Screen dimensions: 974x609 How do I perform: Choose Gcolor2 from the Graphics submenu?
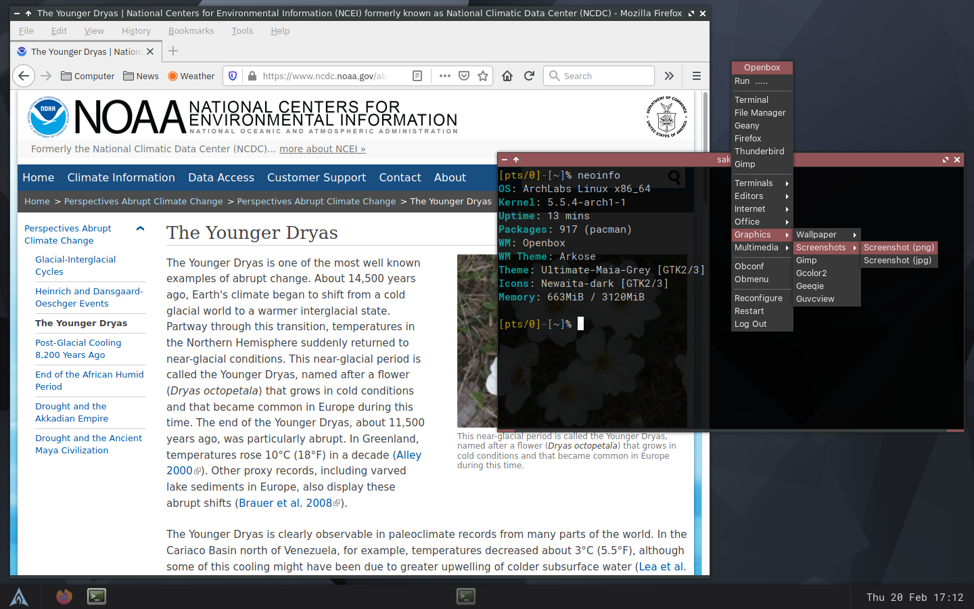[x=811, y=273]
